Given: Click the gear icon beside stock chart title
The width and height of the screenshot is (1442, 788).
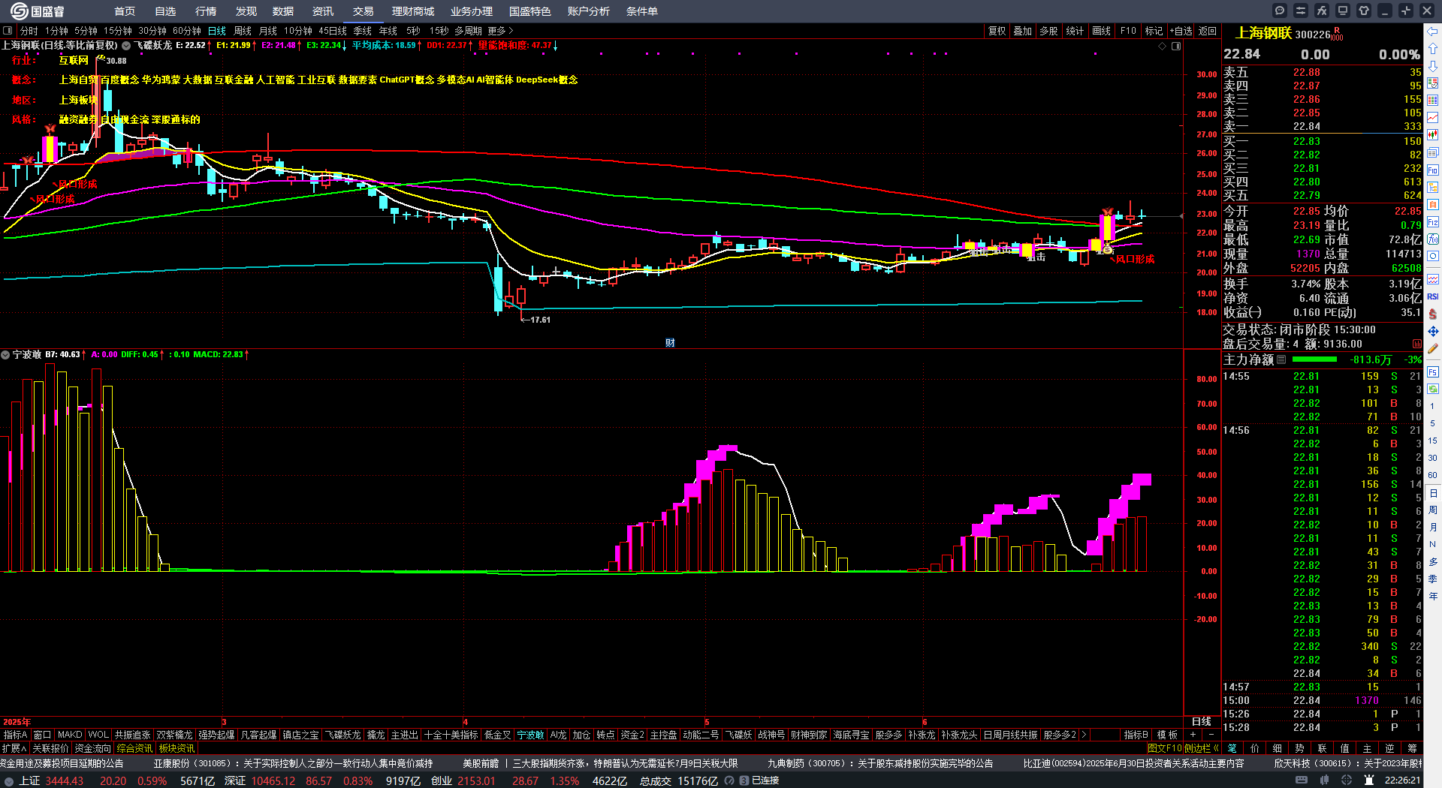Looking at the screenshot, I should [x=126, y=46].
